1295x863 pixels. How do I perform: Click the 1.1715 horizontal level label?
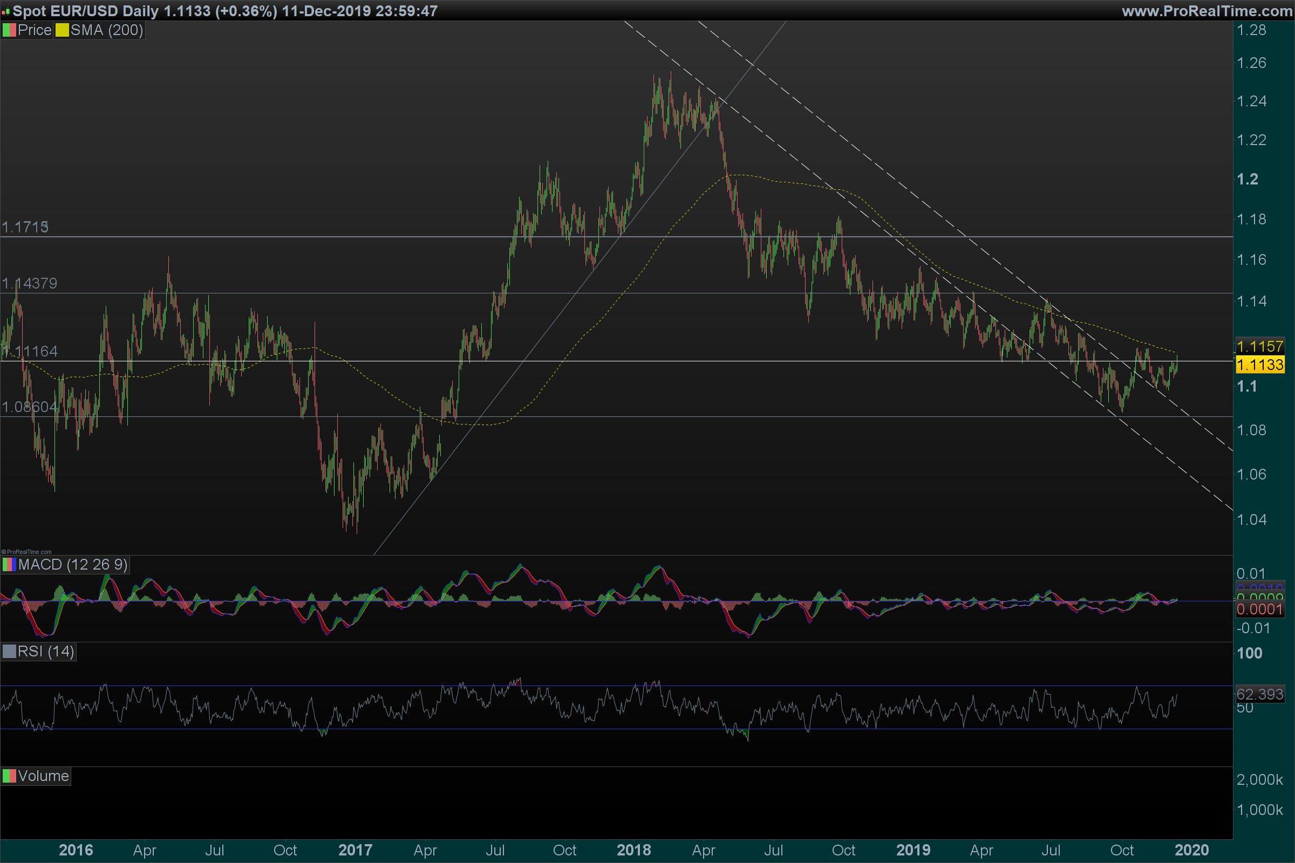(25, 227)
